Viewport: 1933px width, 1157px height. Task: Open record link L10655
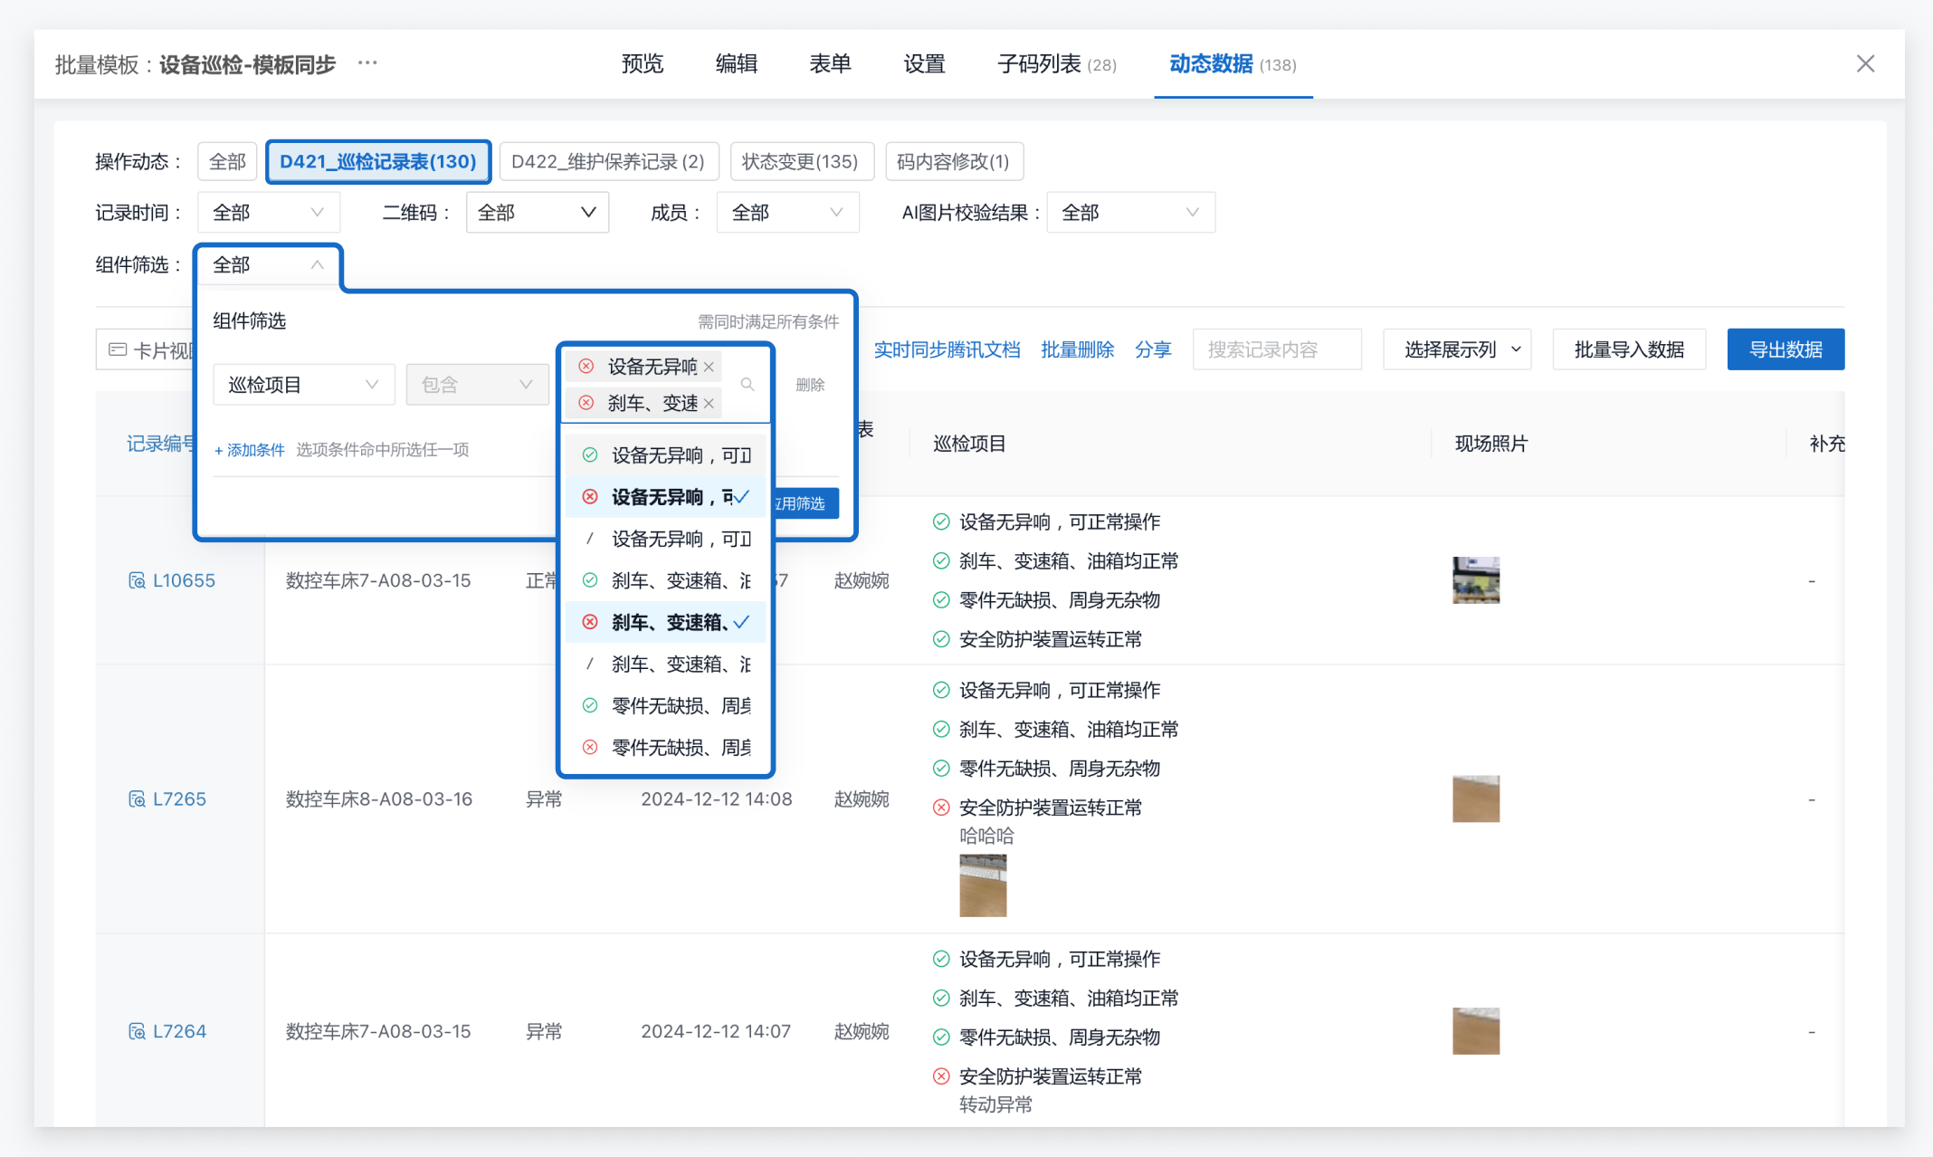[184, 580]
